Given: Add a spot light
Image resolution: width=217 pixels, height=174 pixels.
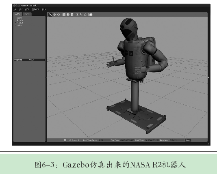Looking at the screenshot, I should point(81,15).
